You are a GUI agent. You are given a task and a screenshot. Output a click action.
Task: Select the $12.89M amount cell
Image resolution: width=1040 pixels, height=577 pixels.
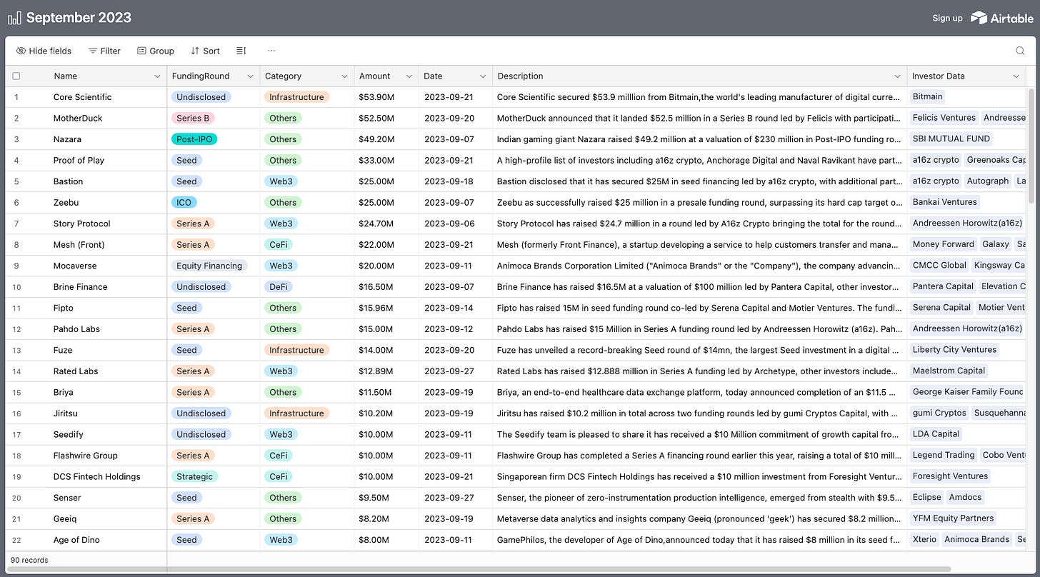click(x=386, y=371)
